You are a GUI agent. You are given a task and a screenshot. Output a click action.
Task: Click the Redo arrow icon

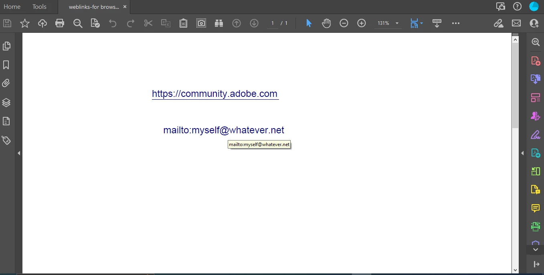(x=130, y=23)
